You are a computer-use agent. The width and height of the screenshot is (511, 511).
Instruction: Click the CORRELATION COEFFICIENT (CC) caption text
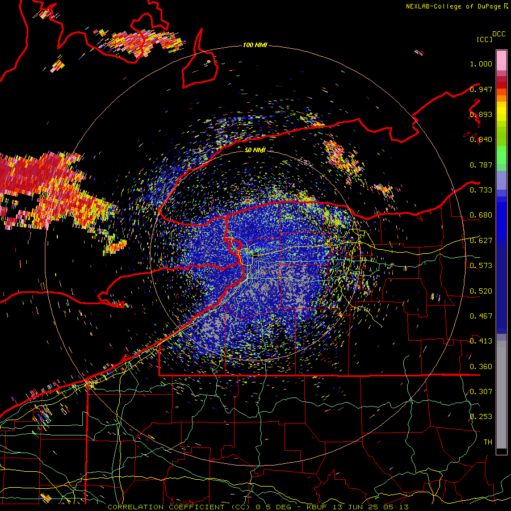coord(179,507)
